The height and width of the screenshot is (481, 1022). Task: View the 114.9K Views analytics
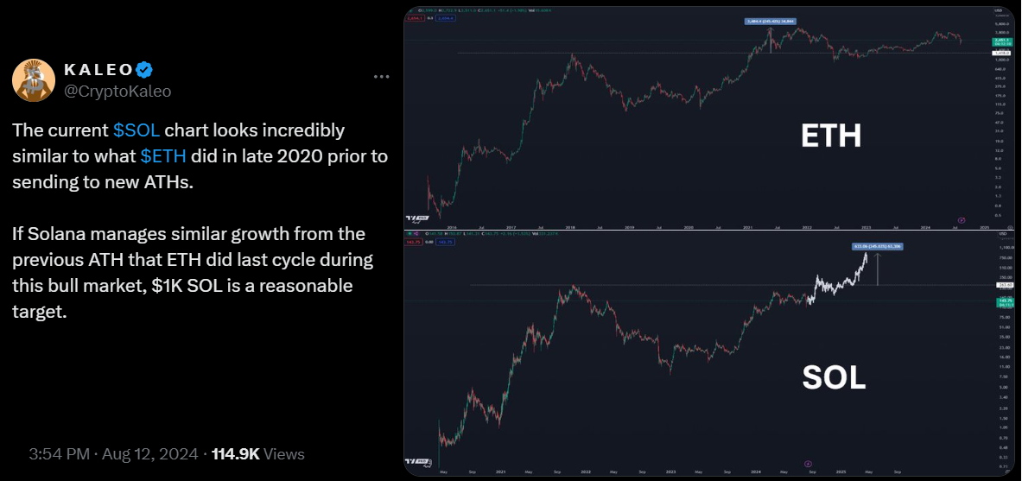click(x=258, y=453)
